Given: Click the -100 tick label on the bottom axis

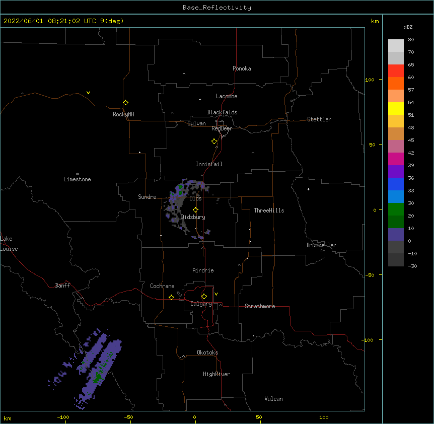Looking at the screenshot, I should click(x=63, y=417).
